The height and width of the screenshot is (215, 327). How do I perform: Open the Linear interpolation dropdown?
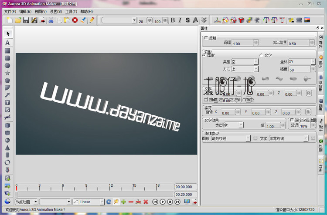click(88, 202)
